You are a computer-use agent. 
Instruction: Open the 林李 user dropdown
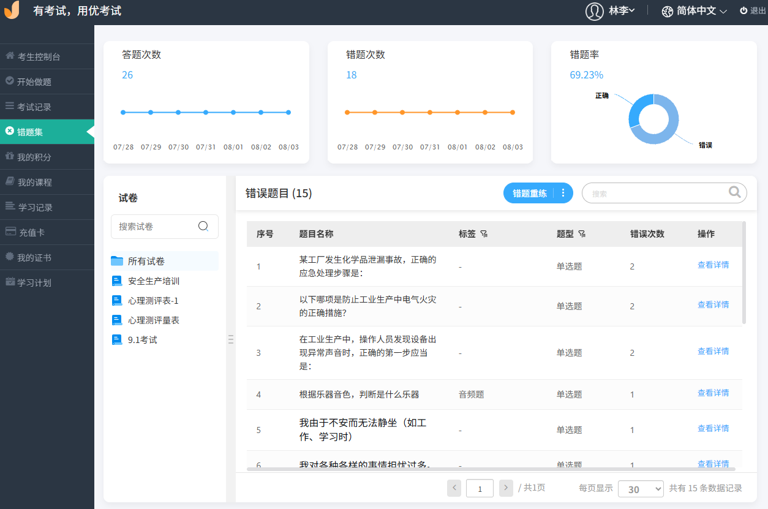point(622,10)
